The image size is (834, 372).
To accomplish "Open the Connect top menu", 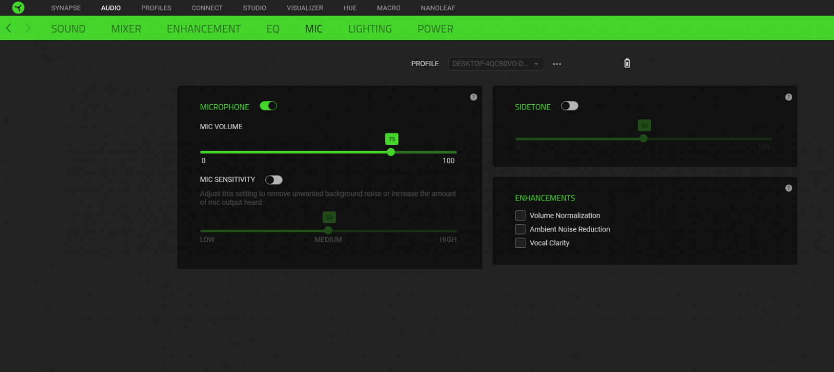I will [x=207, y=8].
